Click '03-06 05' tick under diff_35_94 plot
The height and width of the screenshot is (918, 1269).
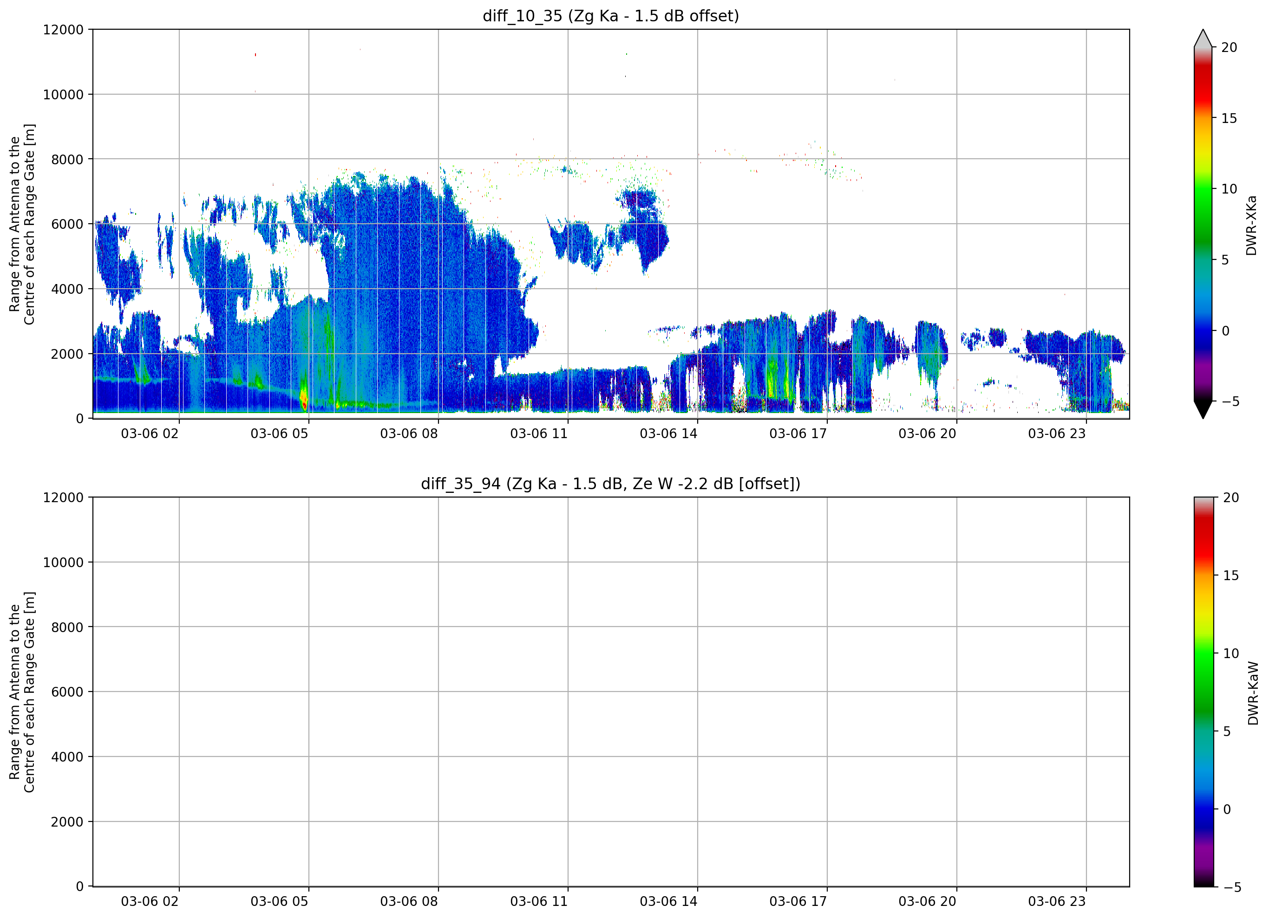click(x=279, y=901)
